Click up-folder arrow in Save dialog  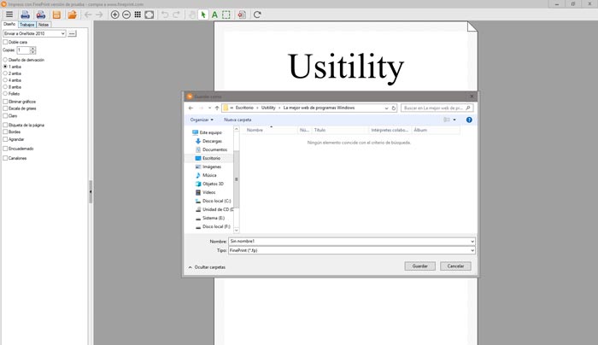click(217, 108)
